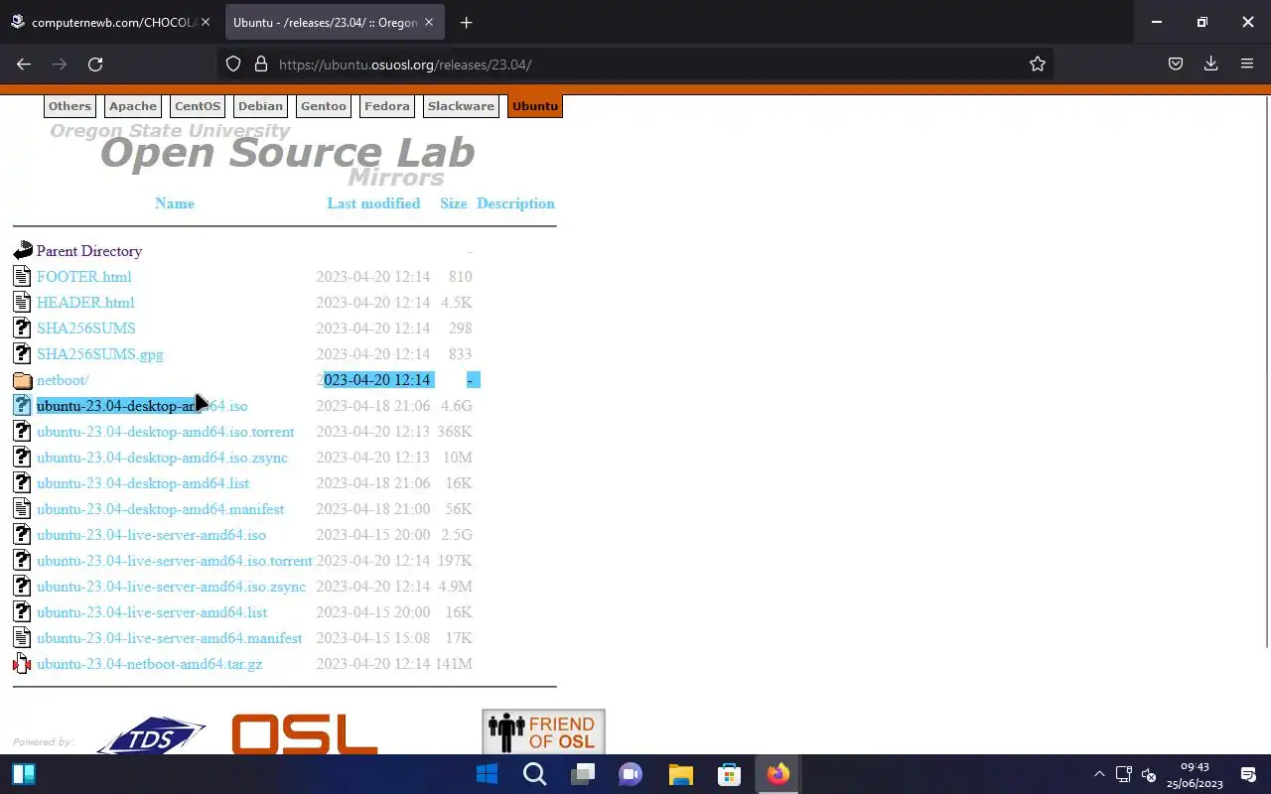Open the desktop-amd64.manifest file
Viewport: 1271px width, 794px height.
click(x=160, y=509)
